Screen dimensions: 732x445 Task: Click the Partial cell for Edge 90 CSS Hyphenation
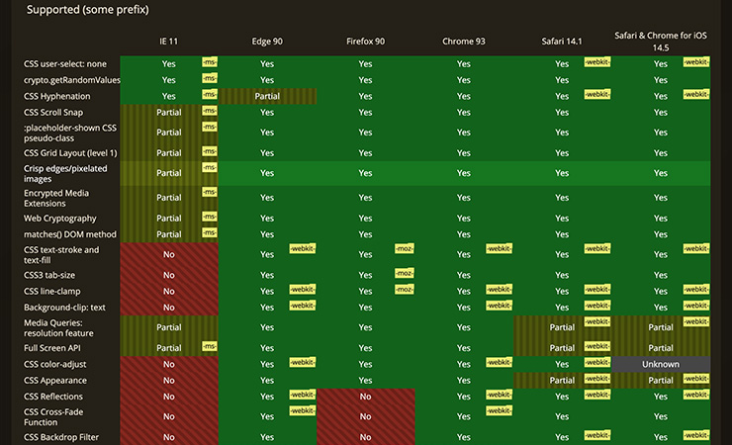pos(267,96)
